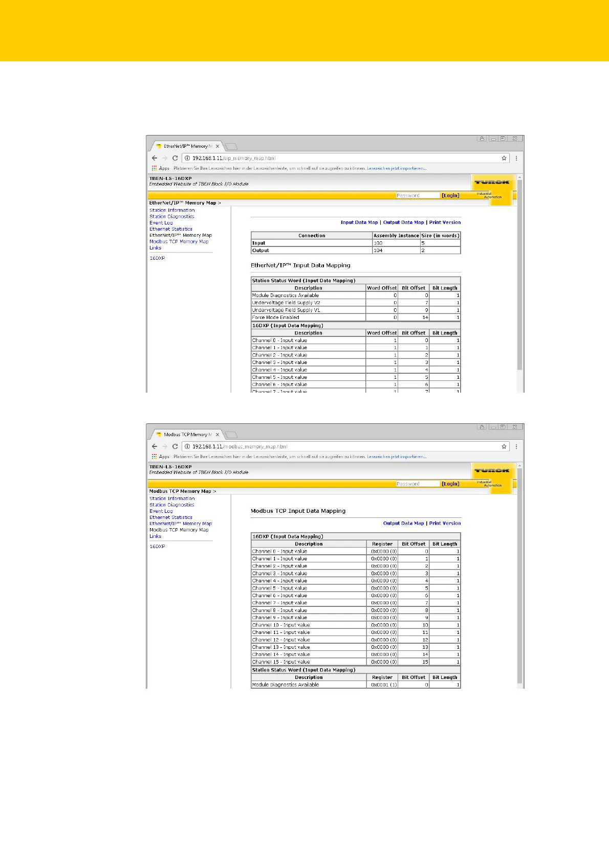Open Modbus TCP Memory Map link in EtherNet/IP window

coord(179,242)
